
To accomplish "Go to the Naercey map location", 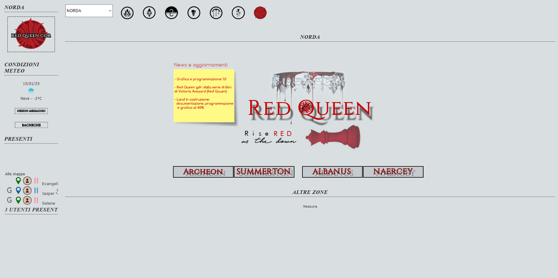I will pos(393,172).
